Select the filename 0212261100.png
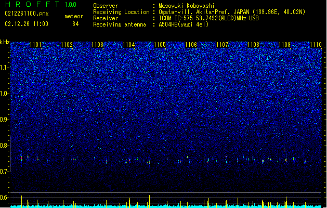This screenshot has height=208, width=327. pyautogui.click(x=27, y=14)
